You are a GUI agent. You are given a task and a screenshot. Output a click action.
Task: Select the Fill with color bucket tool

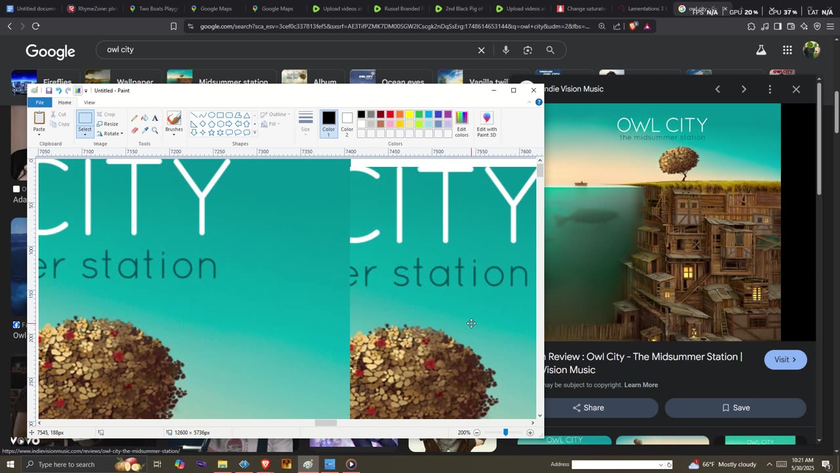point(145,118)
